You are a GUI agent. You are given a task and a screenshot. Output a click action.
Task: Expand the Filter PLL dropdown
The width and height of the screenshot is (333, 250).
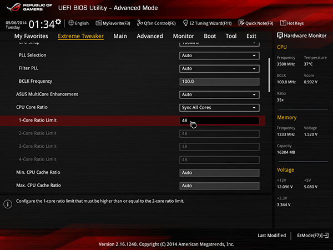click(x=219, y=69)
